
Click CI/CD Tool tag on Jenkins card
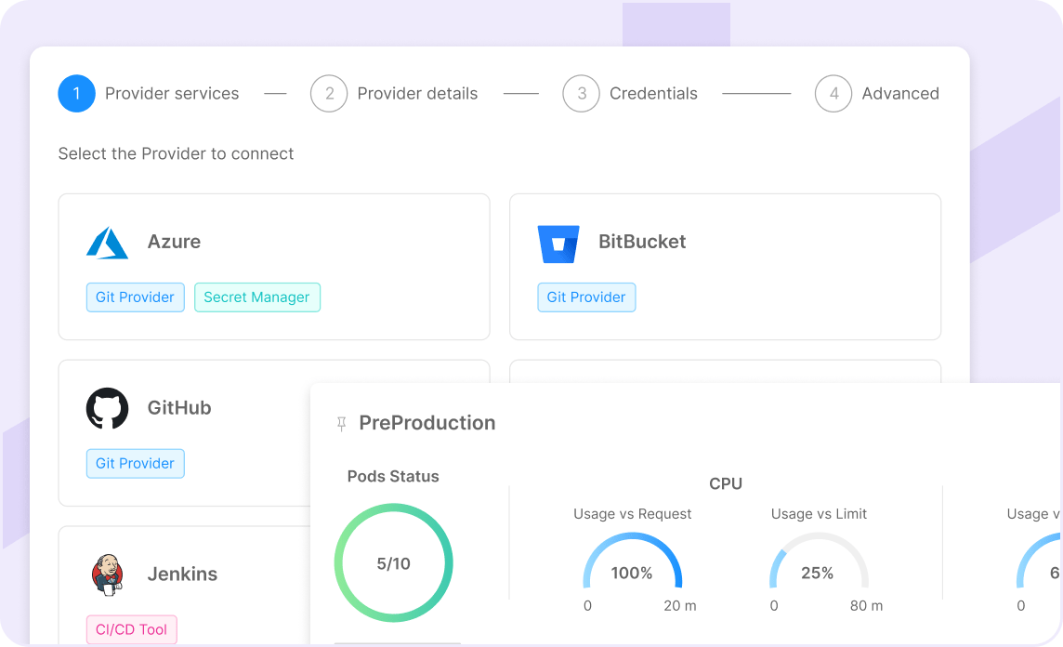[x=132, y=629]
